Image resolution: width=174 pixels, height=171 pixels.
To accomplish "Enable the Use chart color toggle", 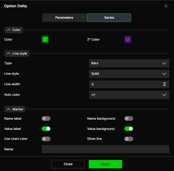I will 46,139.
